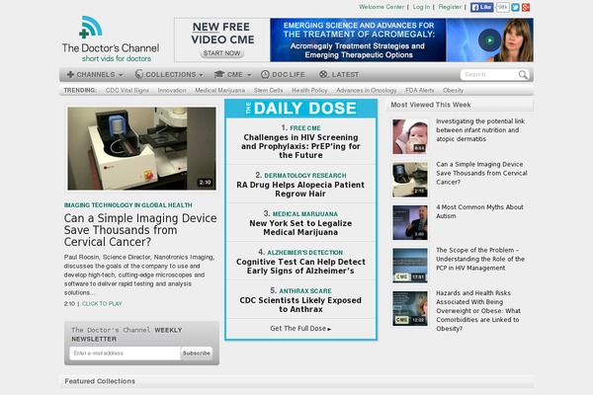Open trending topic Innovation
Screen dimensions: 593x395
172,90
